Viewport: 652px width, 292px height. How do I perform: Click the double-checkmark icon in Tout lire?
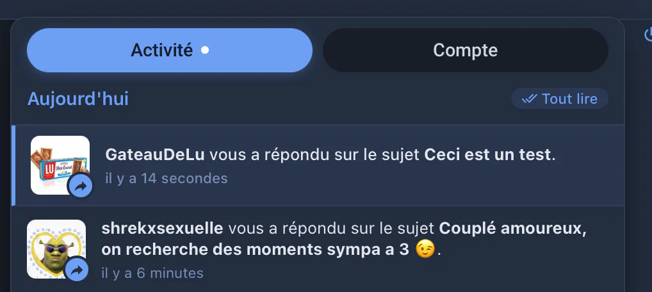(x=529, y=99)
